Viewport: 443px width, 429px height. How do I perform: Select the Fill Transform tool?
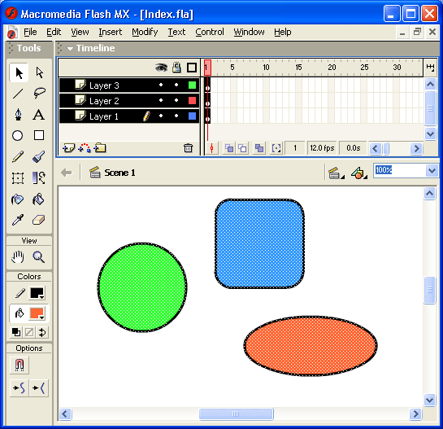[x=39, y=178]
